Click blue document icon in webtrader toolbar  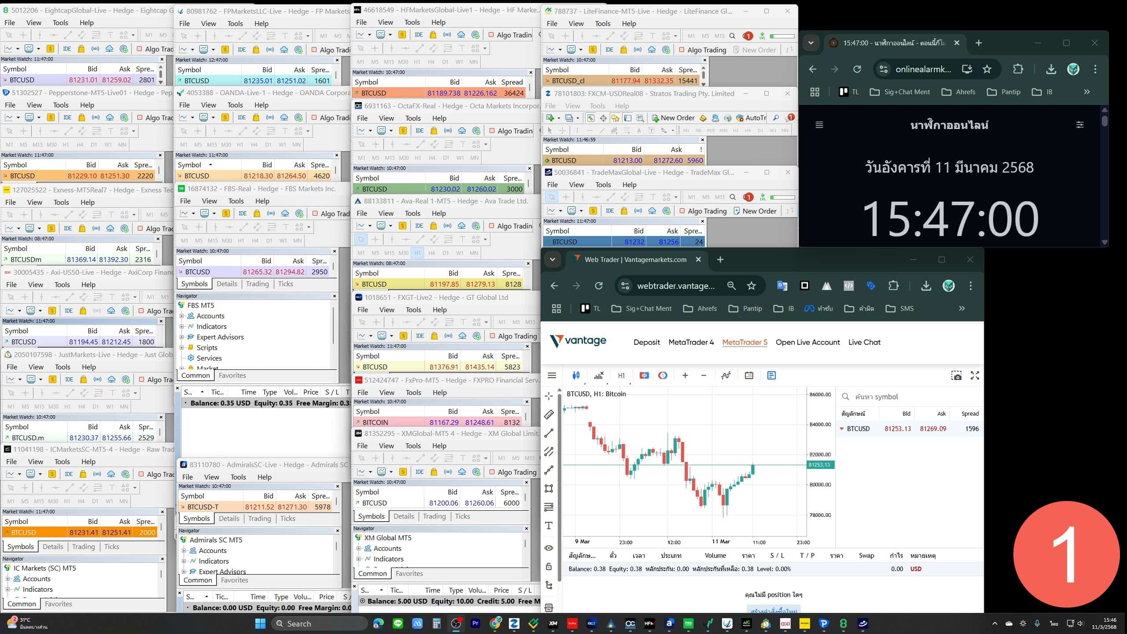(771, 376)
